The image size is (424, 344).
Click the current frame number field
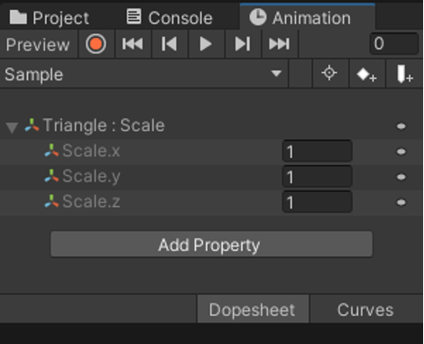[x=394, y=43]
